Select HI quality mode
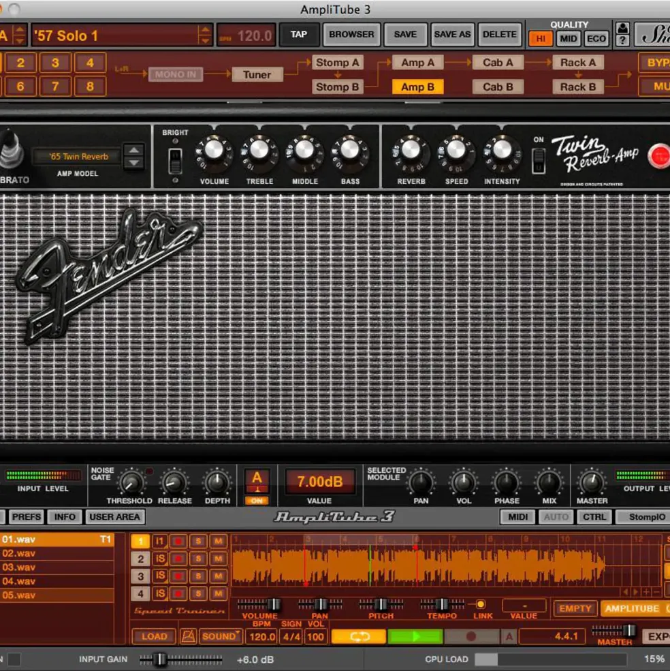This screenshot has width=670, height=671. coord(541,39)
